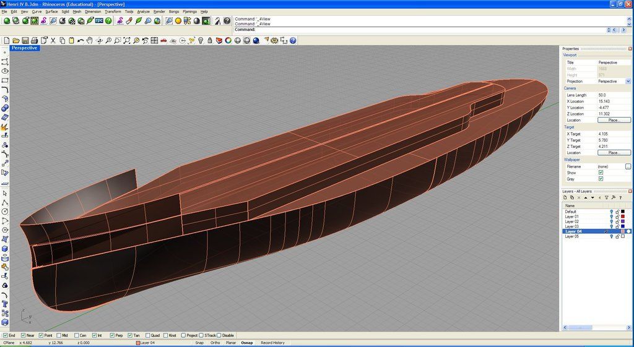Click the 4 Viewports grid icon
Image resolution: width=634 pixels, height=347 pixels.
[x=154, y=40]
